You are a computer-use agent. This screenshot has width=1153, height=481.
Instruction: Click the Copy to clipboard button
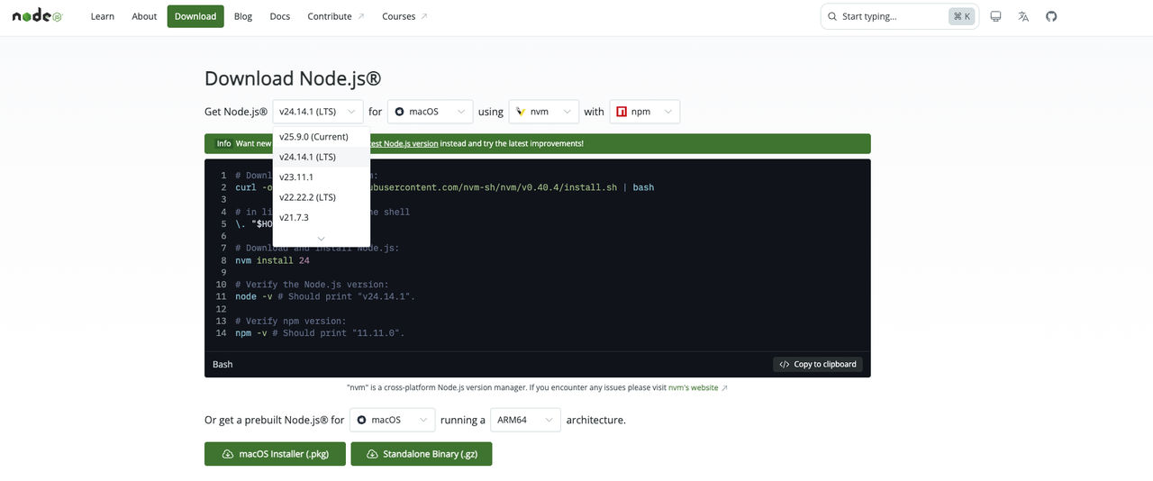point(818,364)
